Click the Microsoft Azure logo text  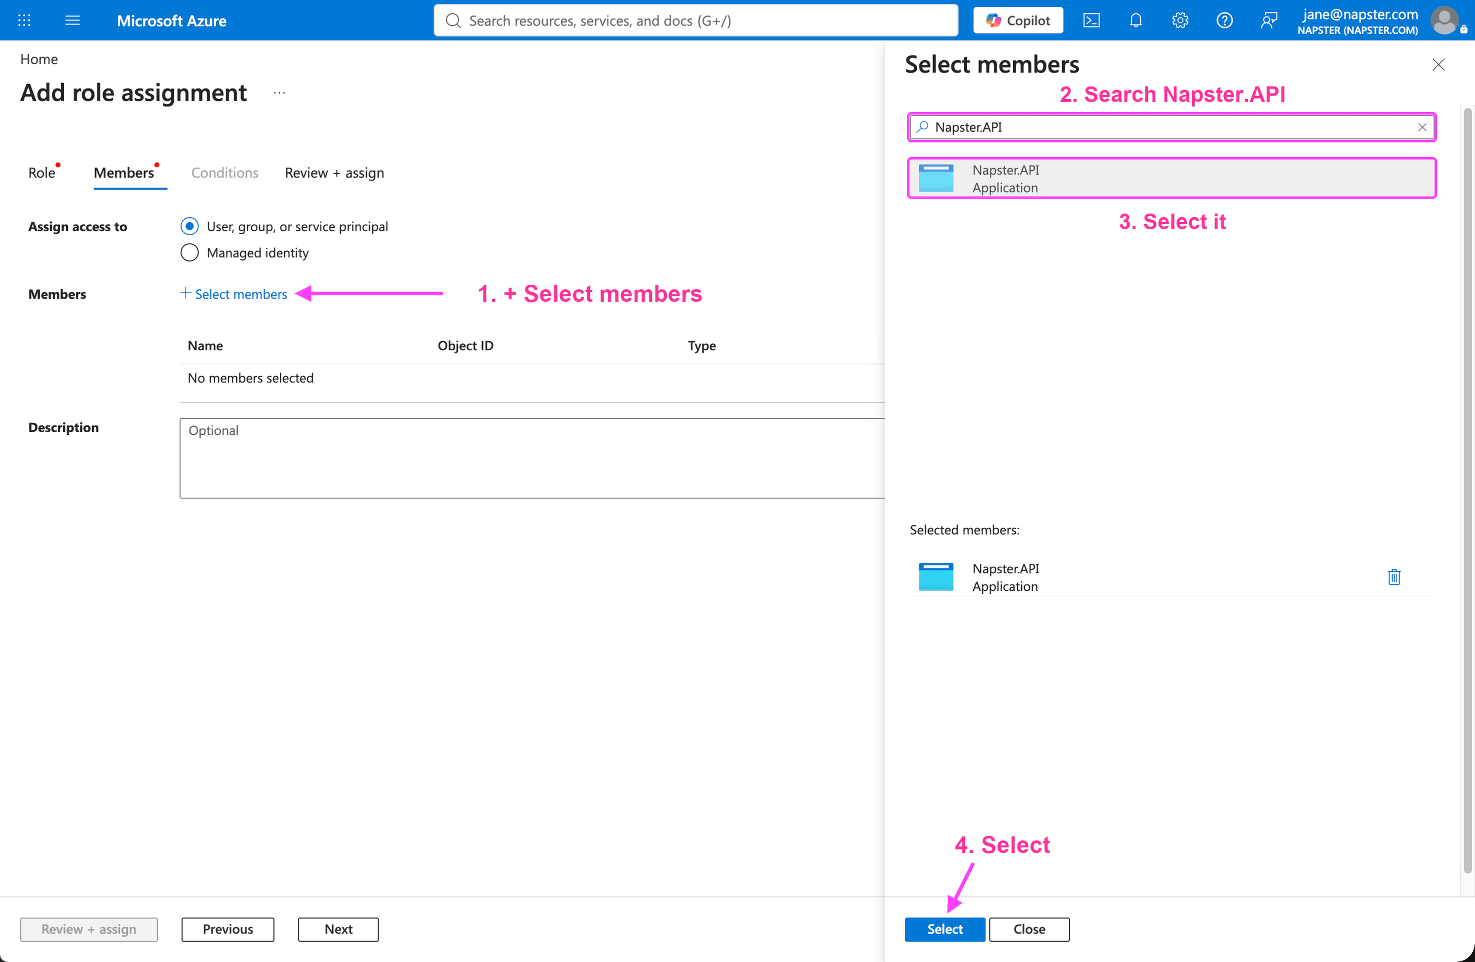pos(171,21)
